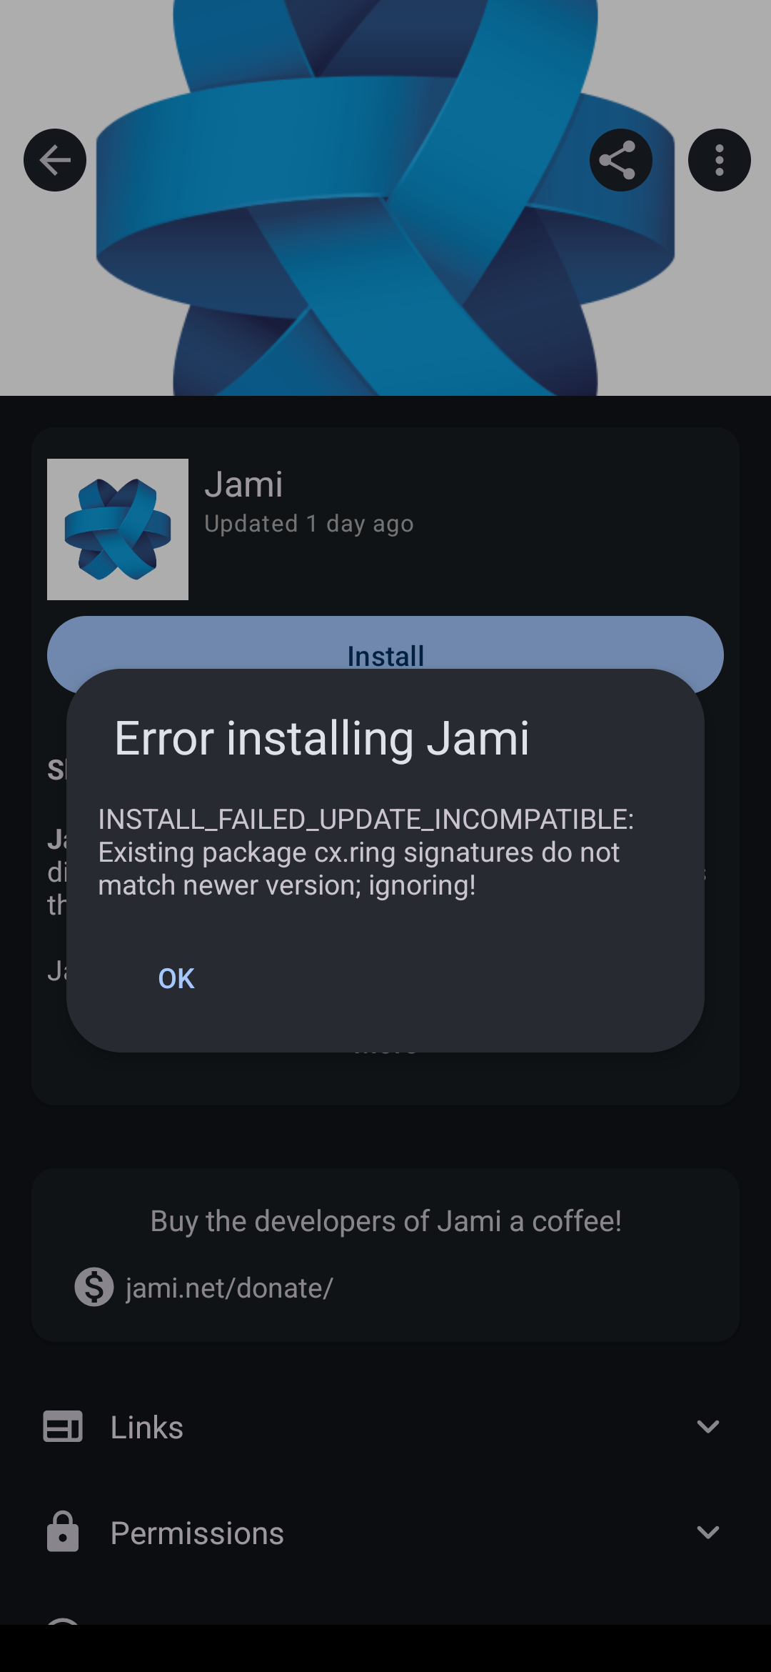Image resolution: width=771 pixels, height=1672 pixels.
Task: Tap the Install button
Action: [x=385, y=643]
